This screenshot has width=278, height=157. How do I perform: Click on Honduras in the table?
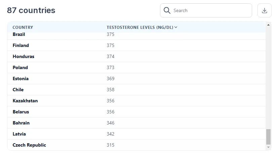coord(24,56)
